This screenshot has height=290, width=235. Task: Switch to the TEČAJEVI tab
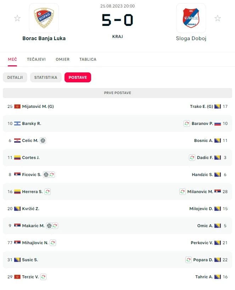[36, 59]
